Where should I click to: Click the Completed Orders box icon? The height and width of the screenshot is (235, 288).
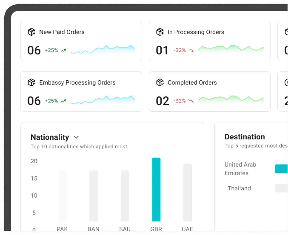(x=160, y=82)
